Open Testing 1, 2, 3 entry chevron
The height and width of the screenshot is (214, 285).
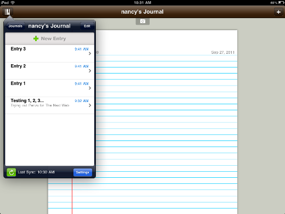[90, 105]
